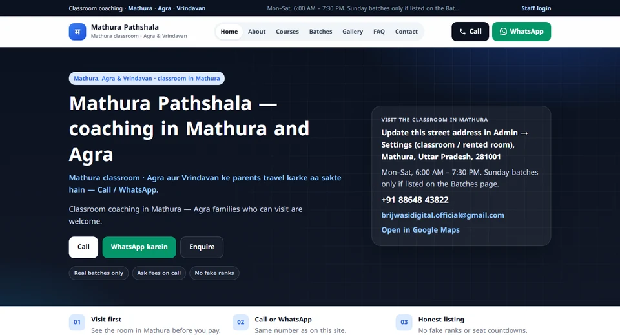
Task: Click the Mathura Pathshala logo icon
Action: pos(77,32)
